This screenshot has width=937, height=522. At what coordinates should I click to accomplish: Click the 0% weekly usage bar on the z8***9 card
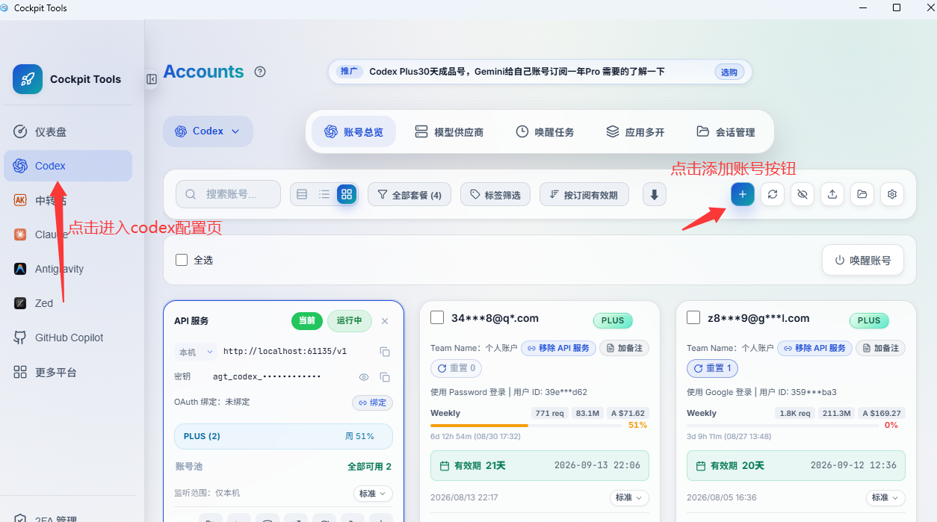pos(782,425)
